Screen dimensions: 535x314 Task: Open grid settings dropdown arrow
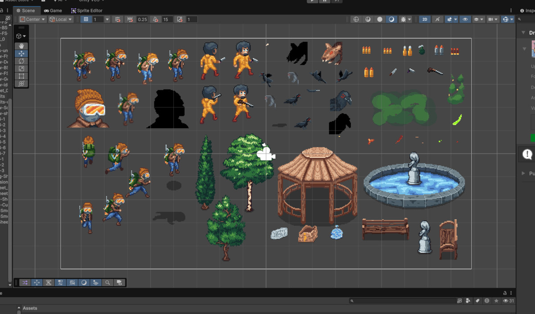(107, 20)
